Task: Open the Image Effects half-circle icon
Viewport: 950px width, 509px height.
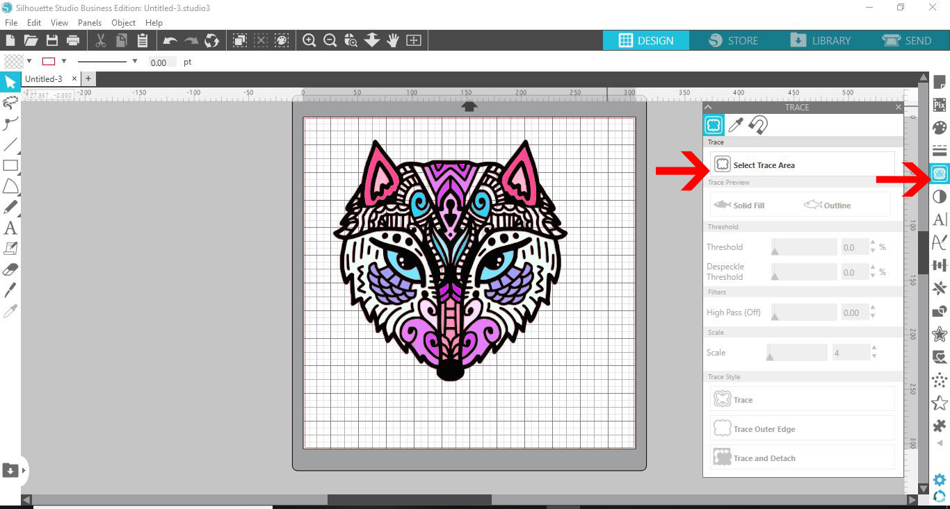Action: (940, 197)
